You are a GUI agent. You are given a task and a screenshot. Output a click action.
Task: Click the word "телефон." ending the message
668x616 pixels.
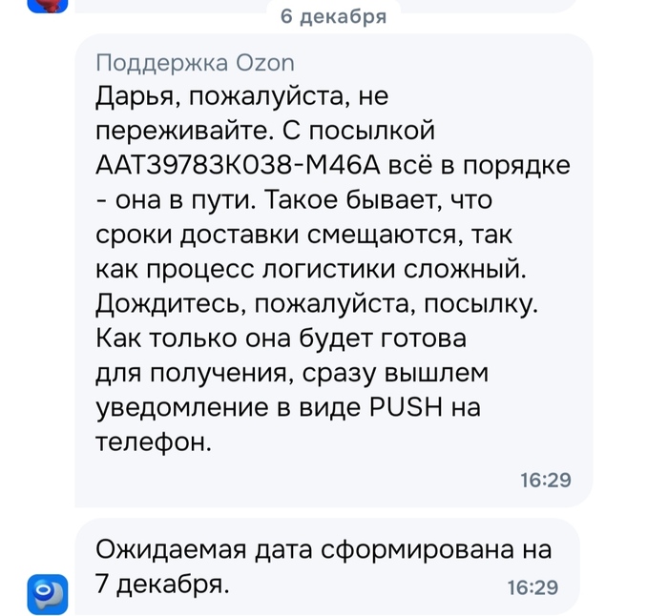coord(153,441)
